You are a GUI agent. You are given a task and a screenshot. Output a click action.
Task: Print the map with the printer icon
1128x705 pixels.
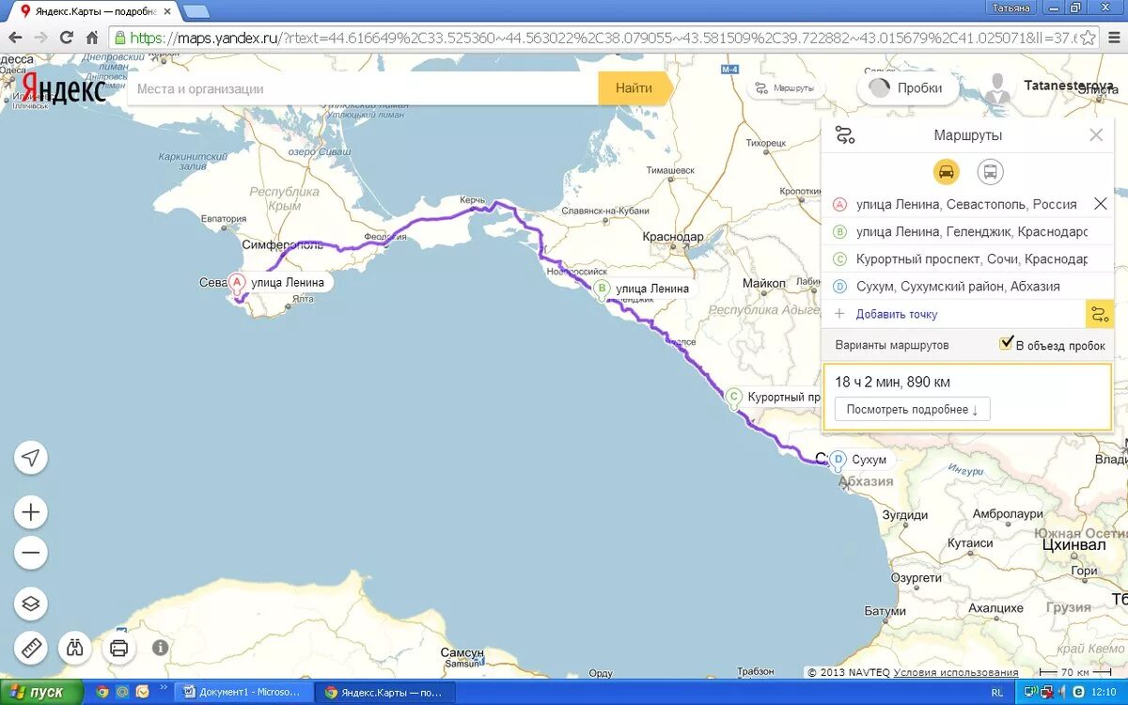pyautogui.click(x=118, y=648)
